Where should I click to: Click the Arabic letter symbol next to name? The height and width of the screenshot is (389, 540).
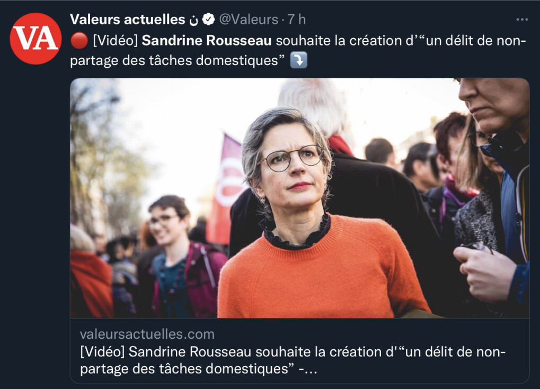[x=194, y=20]
